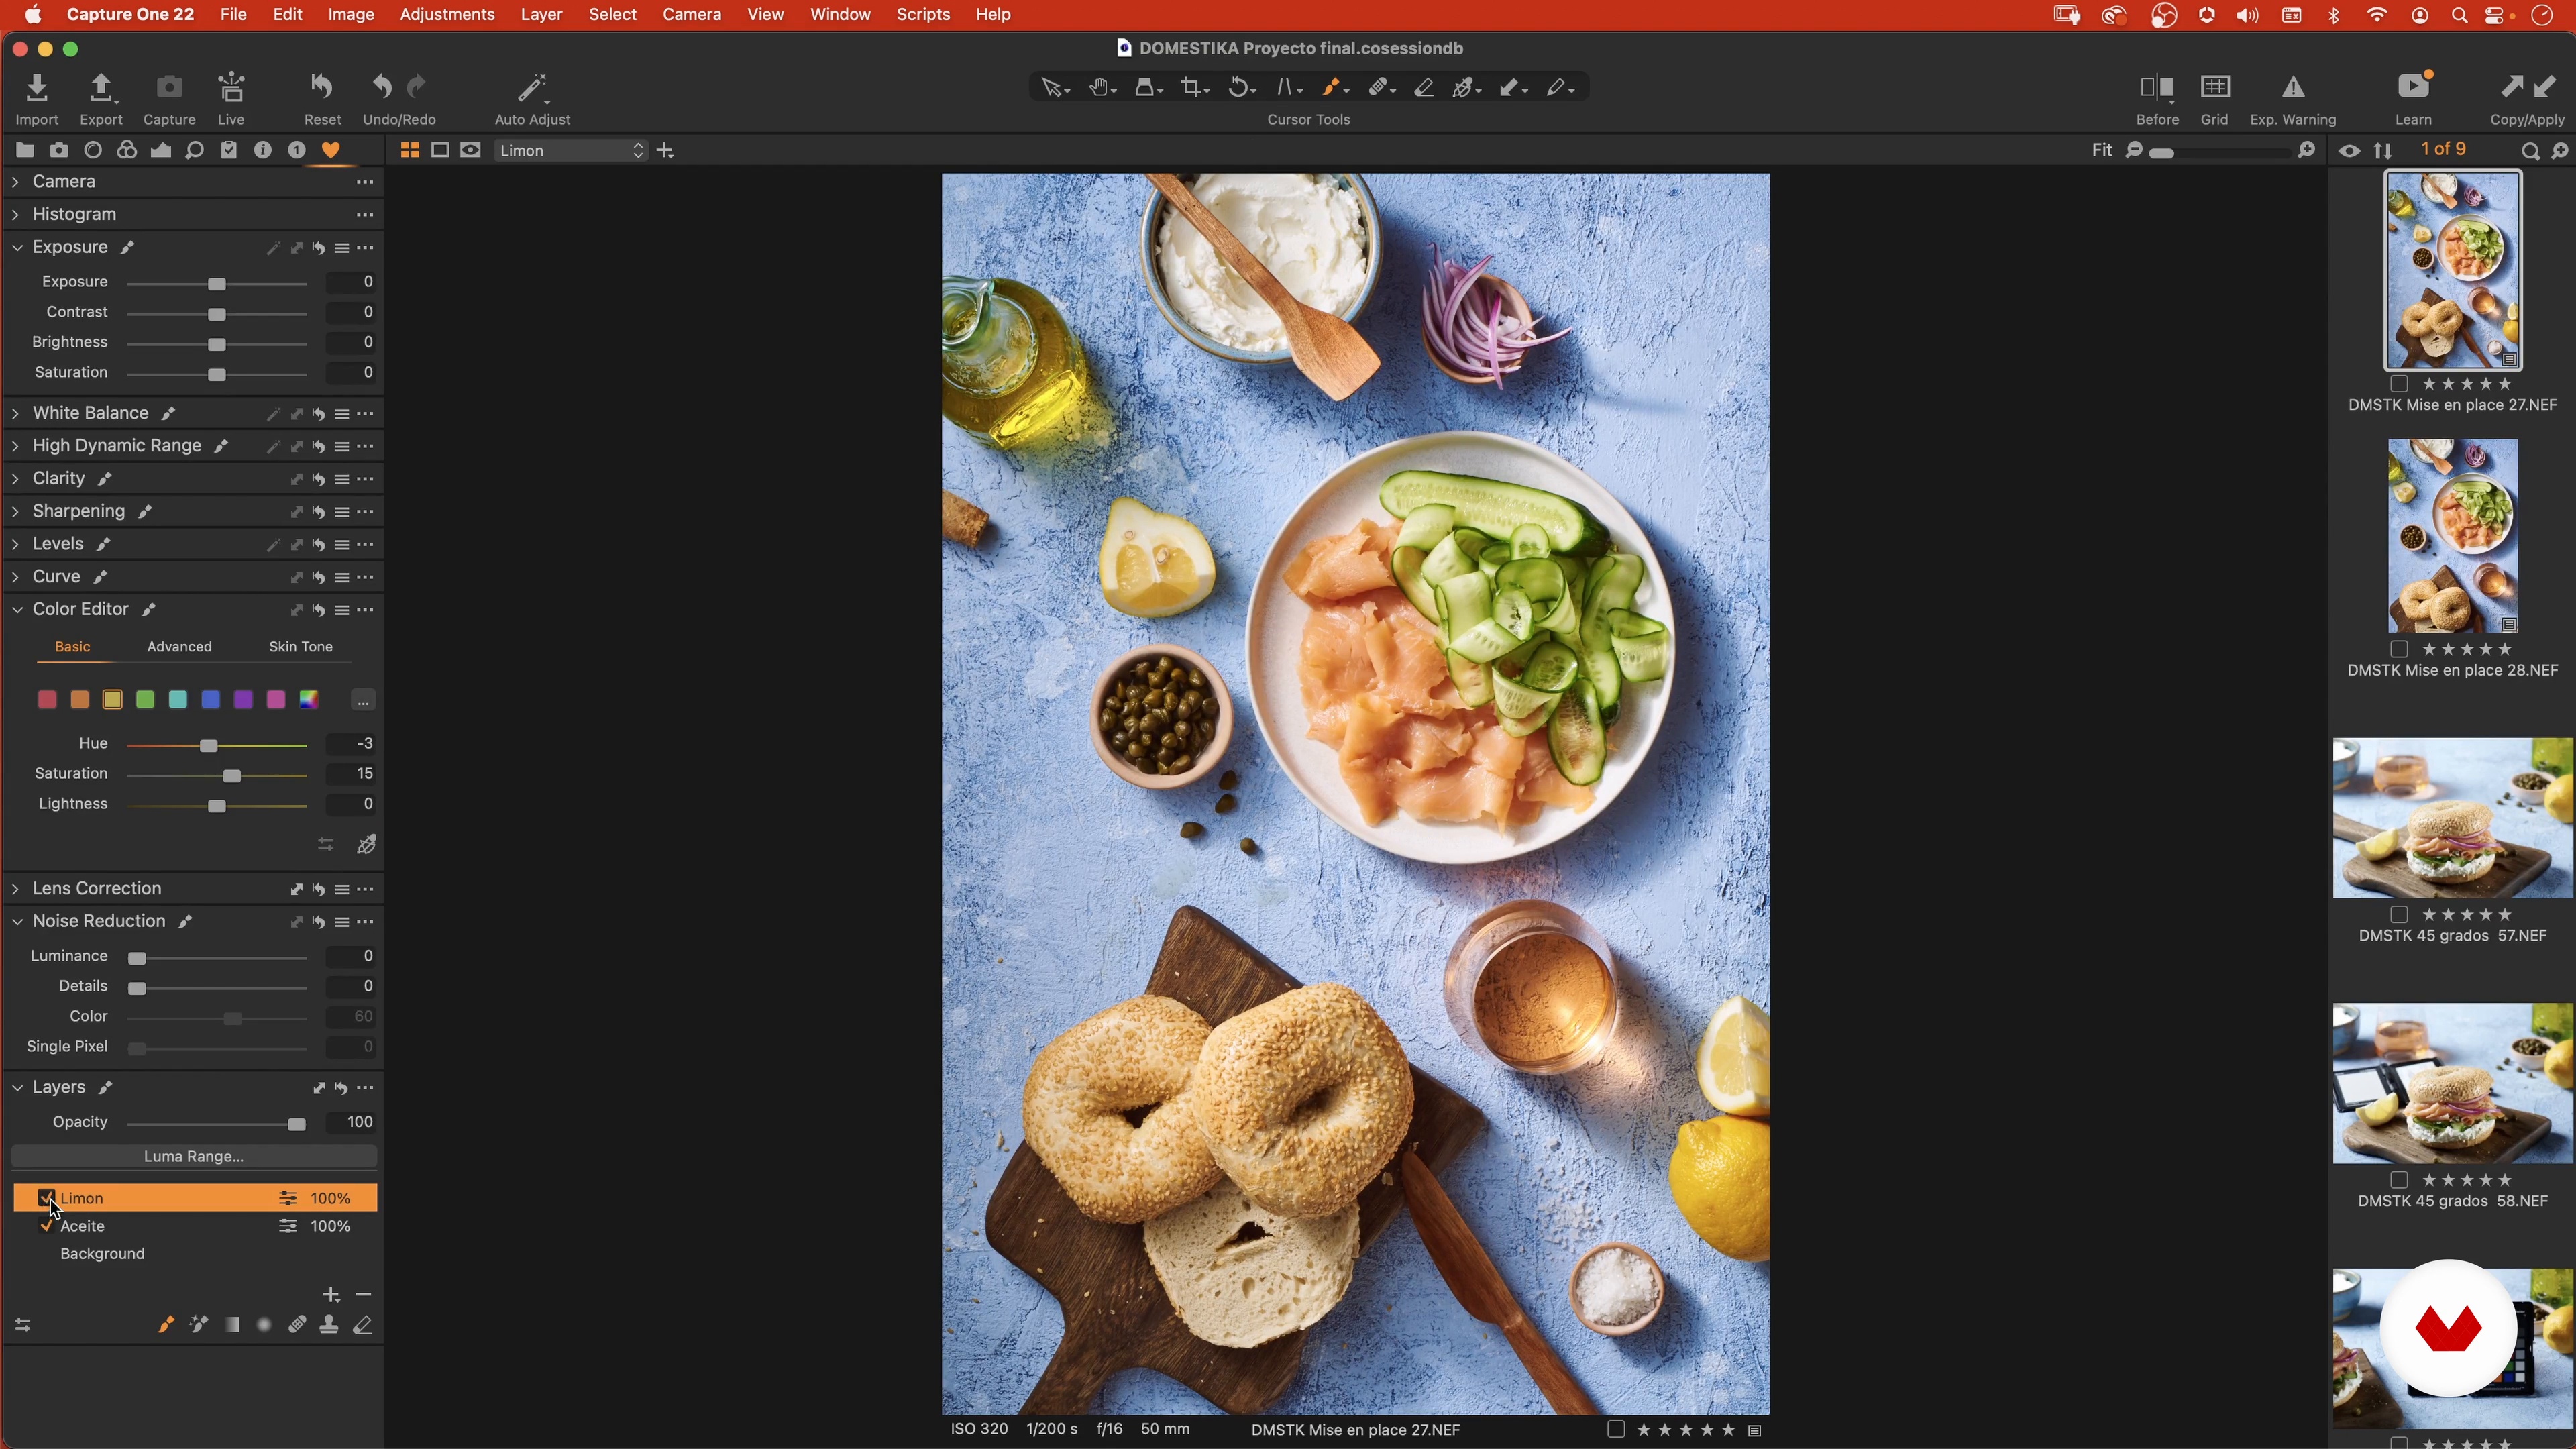This screenshot has width=2576, height=1449.
Task: Toggle color tag for Mise en place 27.NEF thumbnail
Action: click(x=2398, y=384)
